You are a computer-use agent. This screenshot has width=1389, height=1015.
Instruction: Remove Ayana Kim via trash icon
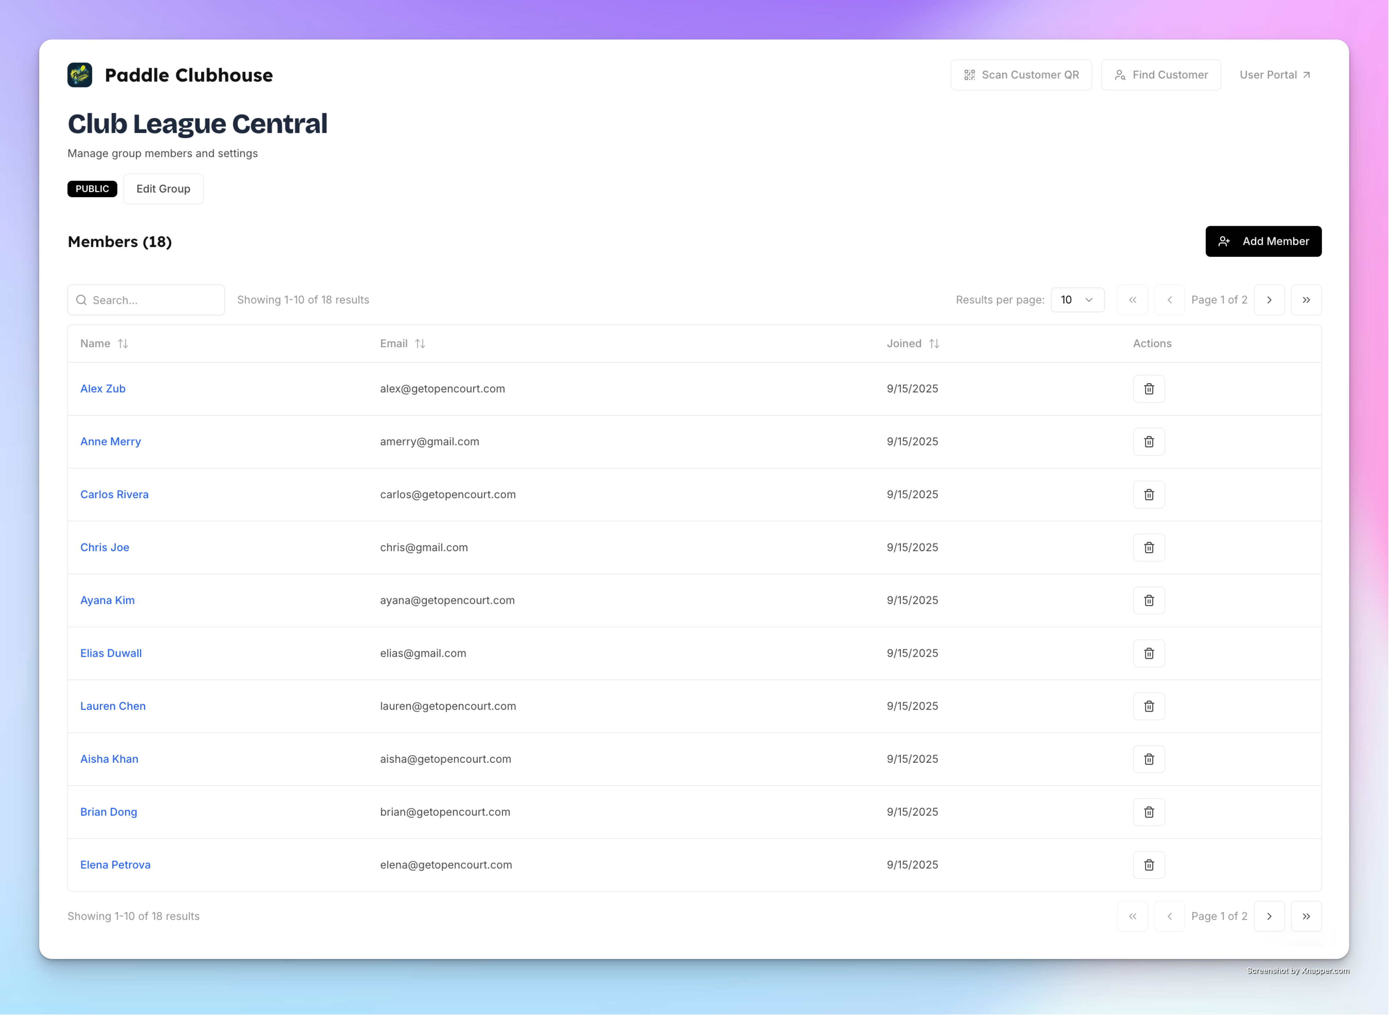1149,600
